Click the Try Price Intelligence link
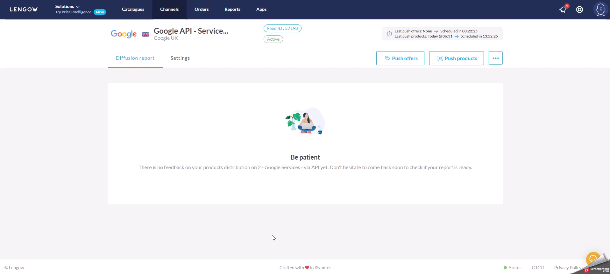 point(73,12)
